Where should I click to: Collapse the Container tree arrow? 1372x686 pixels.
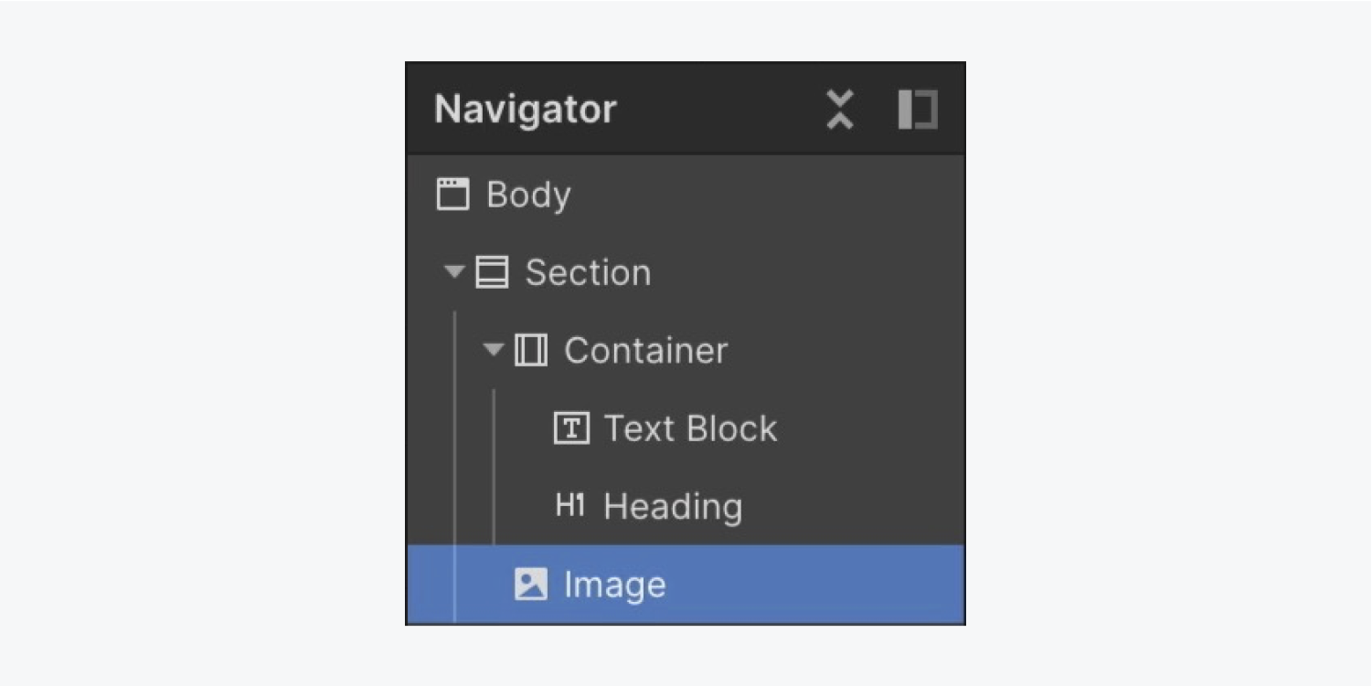(x=494, y=350)
